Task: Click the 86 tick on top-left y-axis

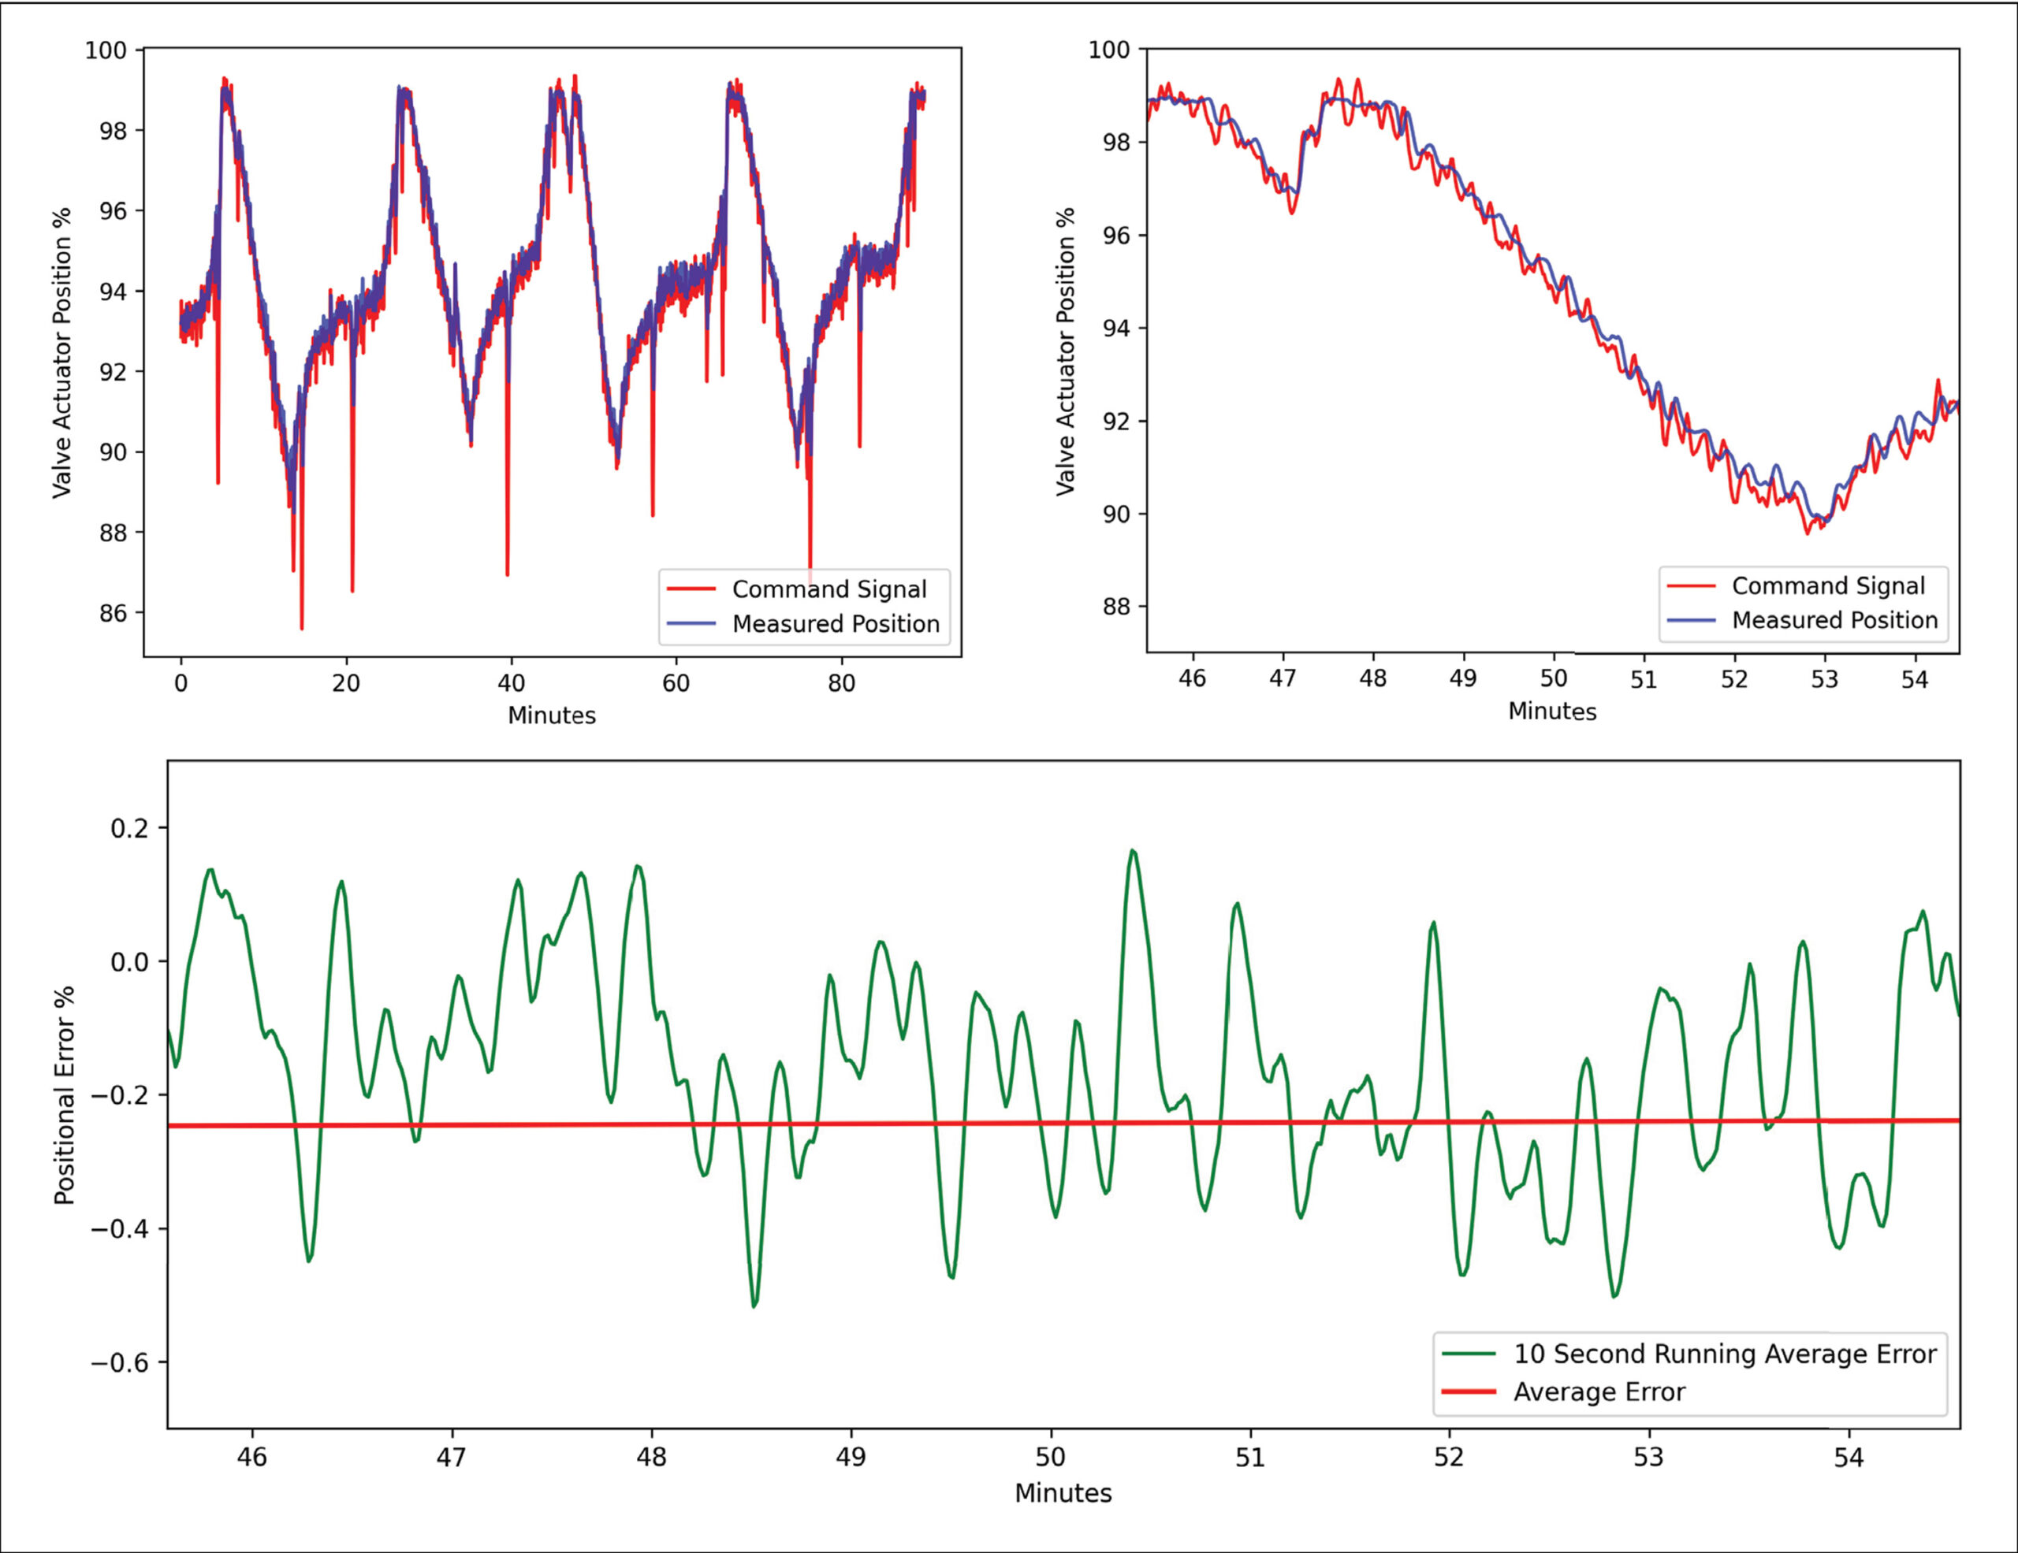Action: [113, 613]
